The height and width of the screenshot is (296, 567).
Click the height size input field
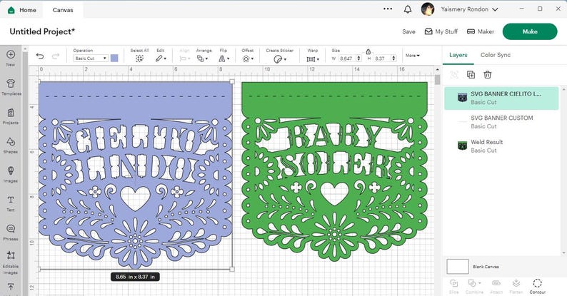[381, 58]
